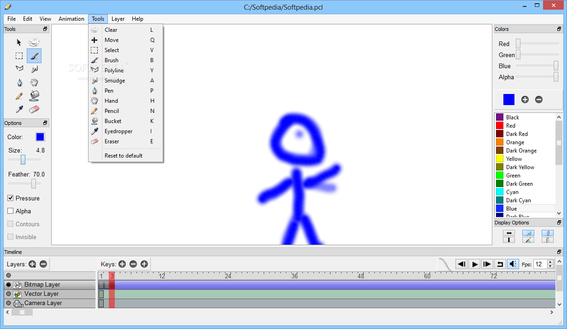Viewport: 567px width, 329px height.
Task: Float the Display Options panel with its dock icon
Action: coord(559,223)
